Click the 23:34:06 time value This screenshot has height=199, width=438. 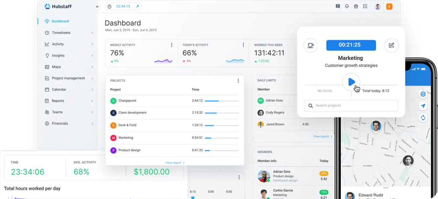click(x=27, y=172)
